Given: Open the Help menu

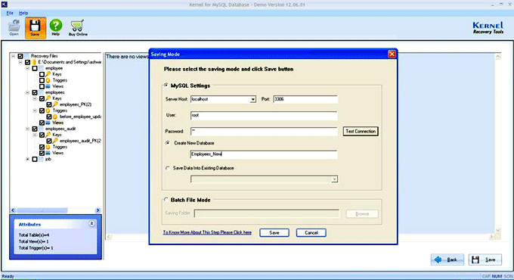Looking at the screenshot, I should (x=23, y=13).
